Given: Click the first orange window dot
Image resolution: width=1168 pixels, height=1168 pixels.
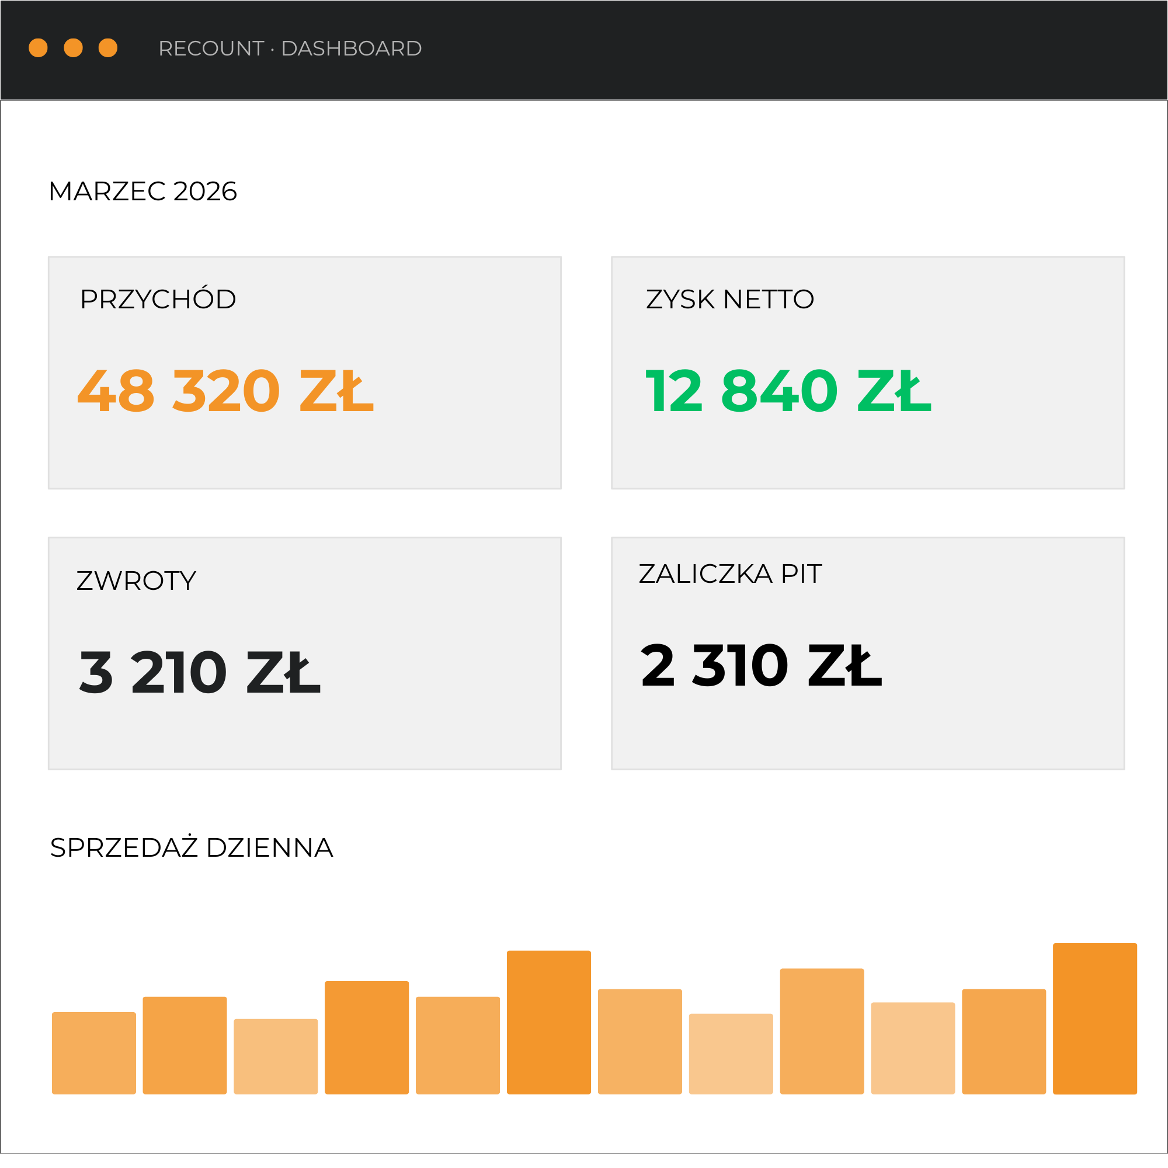Looking at the screenshot, I should [x=39, y=47].
